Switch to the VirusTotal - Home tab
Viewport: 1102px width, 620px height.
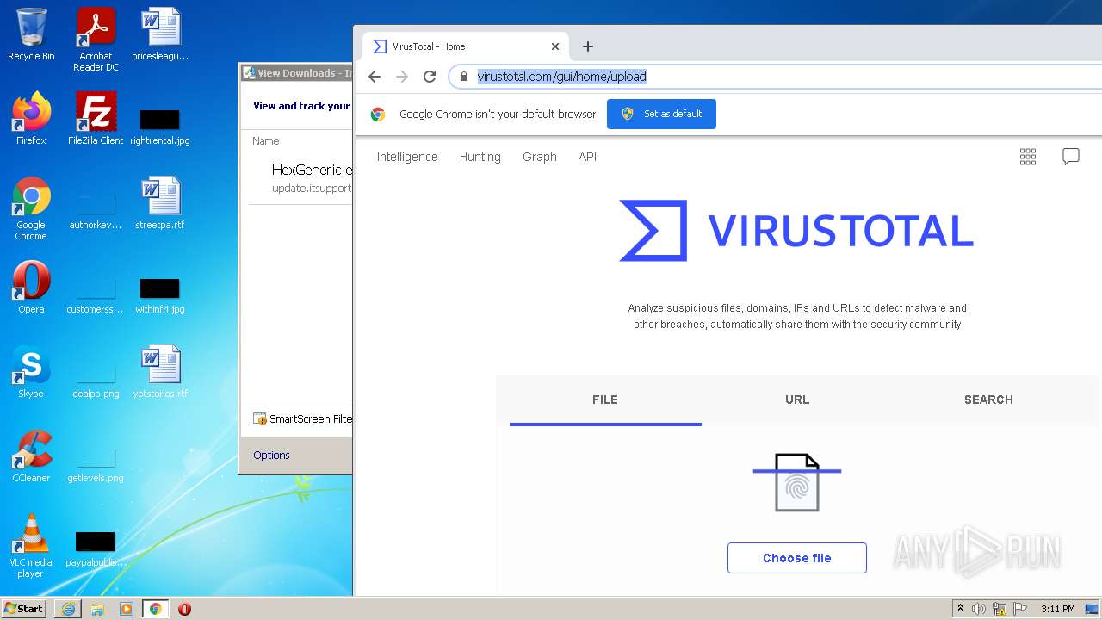(467, 46)
